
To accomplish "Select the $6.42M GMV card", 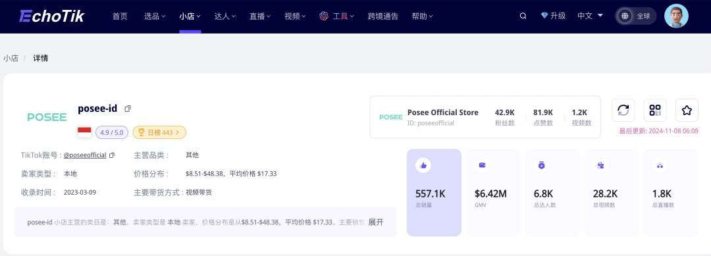I will [493, 193].
